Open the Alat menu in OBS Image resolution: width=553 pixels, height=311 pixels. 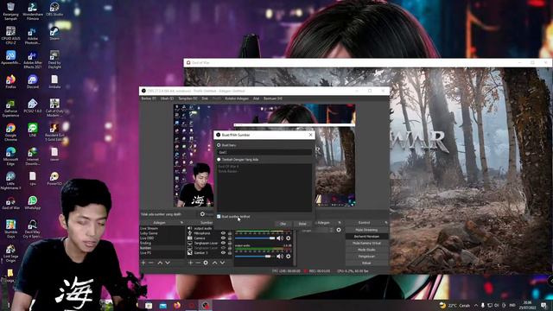point(256,98)
